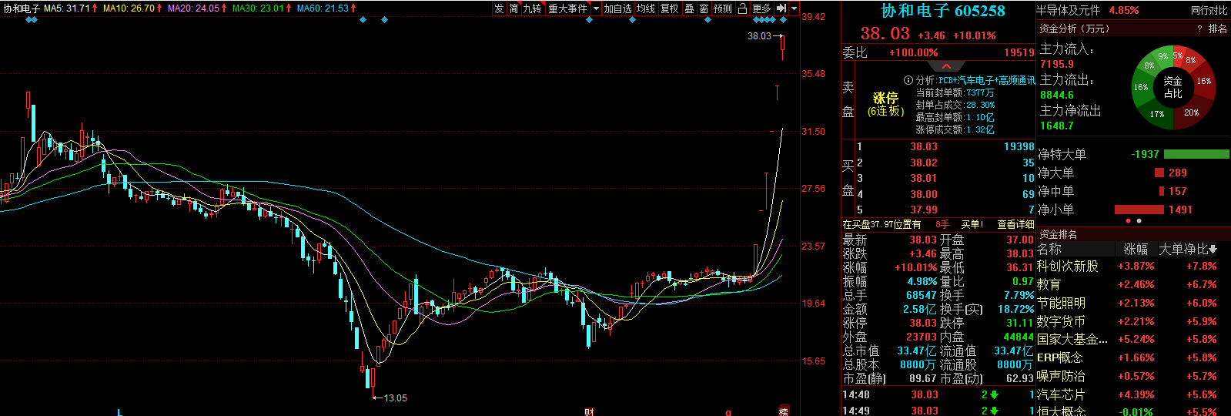The width and height of the screenshot is (1231, 416).
Task: Click the 排名 ranking link
Action: coord(1218,29)
